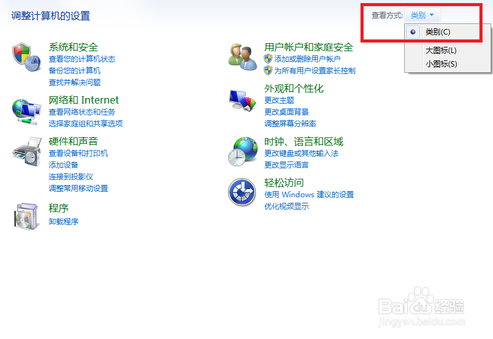Click the dropdown arrow beside 类别
The image size is (493, 339).
click(432, 15)
